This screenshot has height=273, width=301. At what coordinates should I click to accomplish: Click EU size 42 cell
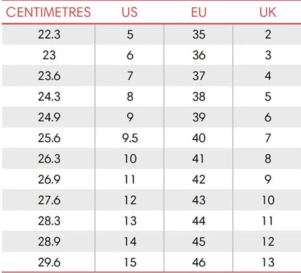point(199,180)
